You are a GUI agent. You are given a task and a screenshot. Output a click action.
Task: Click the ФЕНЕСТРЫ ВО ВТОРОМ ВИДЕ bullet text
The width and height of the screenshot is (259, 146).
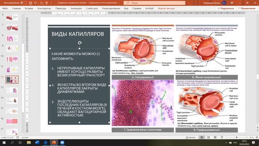tap(82, 88)
